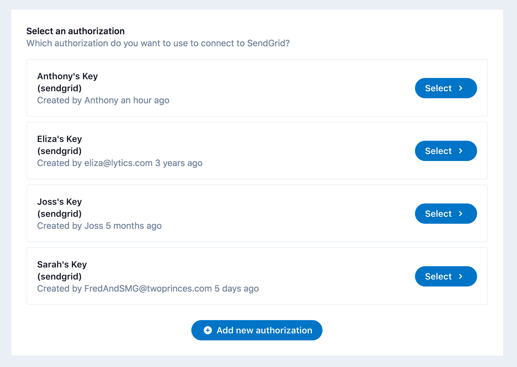
Task: Click the chevron arrow for Anthony's Key
Action: pyautogui.click(x=461, y=88)
